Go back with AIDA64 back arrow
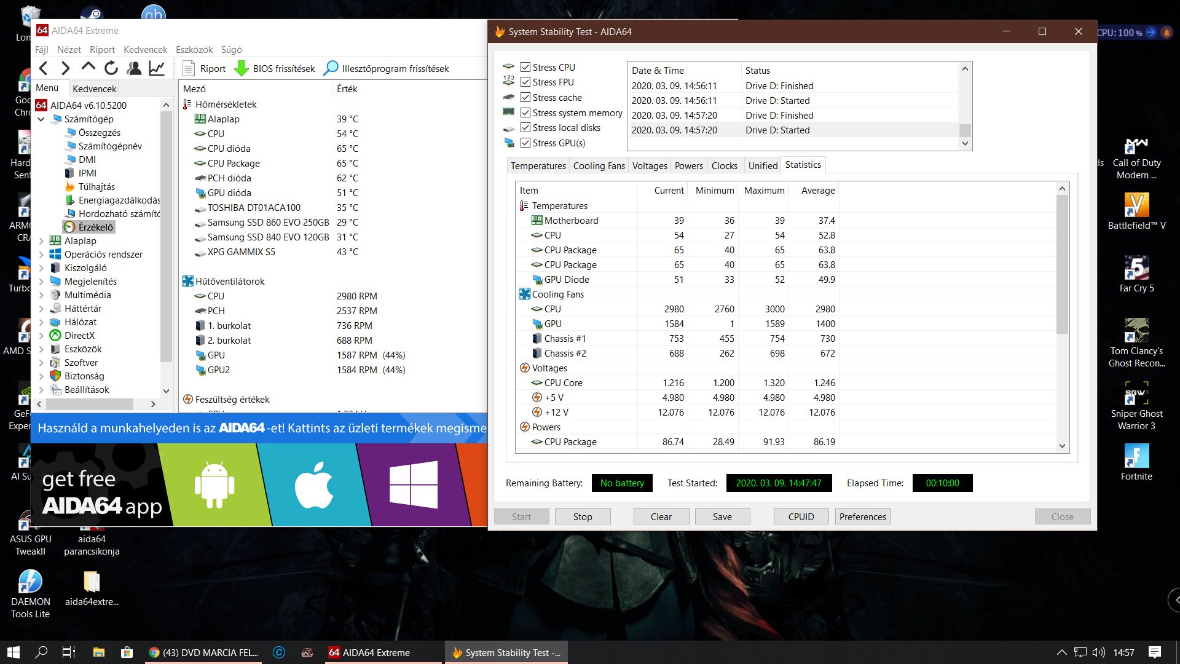This screenshot has height=664, width=1180. point(43,68)
